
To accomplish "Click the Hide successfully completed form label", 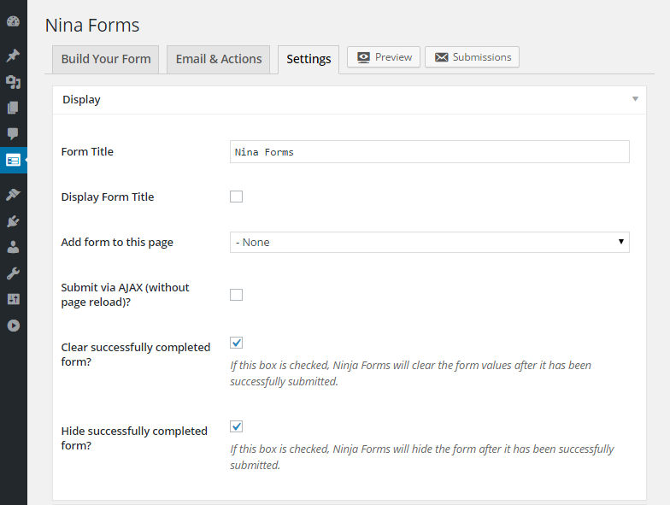I will click(x=134, y=437).
